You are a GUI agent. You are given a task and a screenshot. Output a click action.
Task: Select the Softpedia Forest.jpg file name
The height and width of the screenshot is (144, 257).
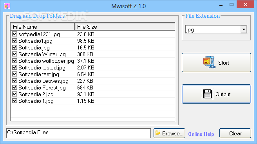(42, 87)
